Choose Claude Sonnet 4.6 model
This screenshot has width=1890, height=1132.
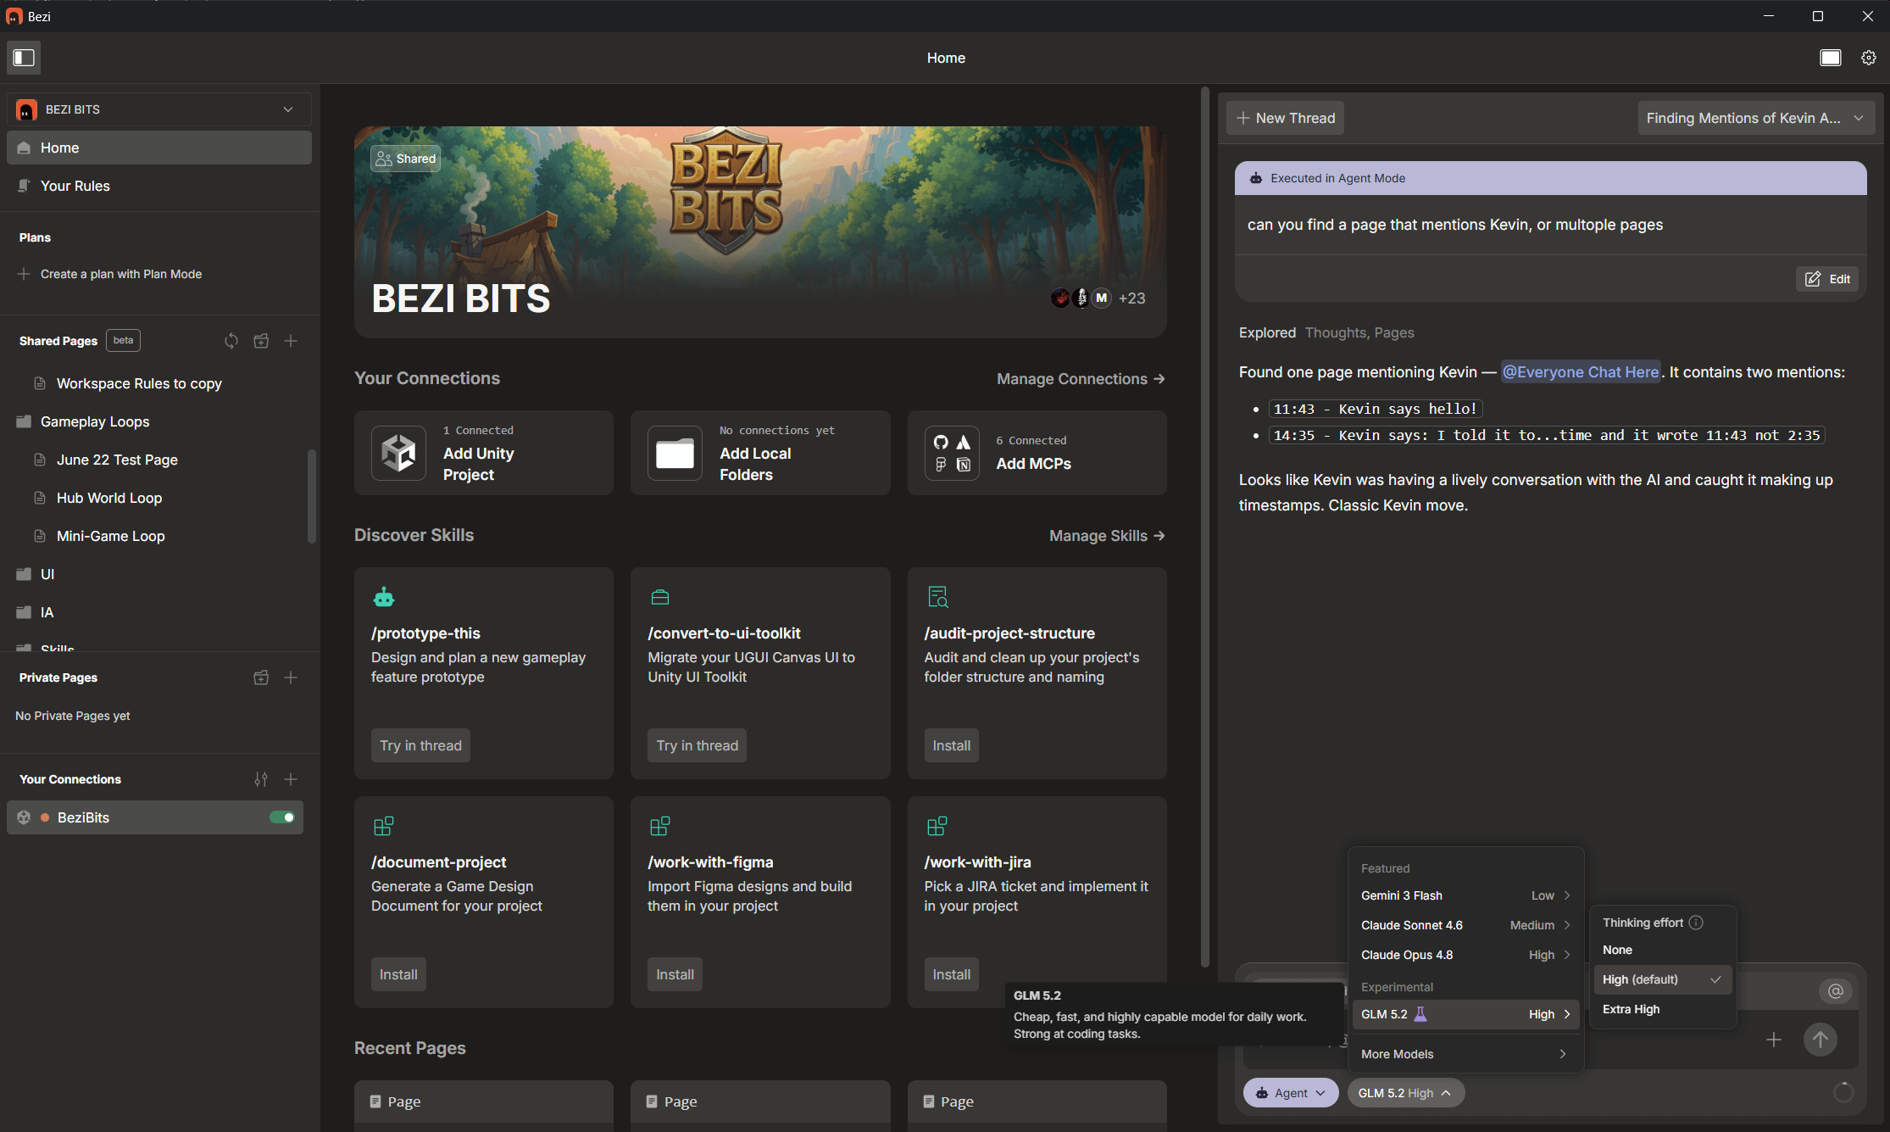pos(1465,925)
